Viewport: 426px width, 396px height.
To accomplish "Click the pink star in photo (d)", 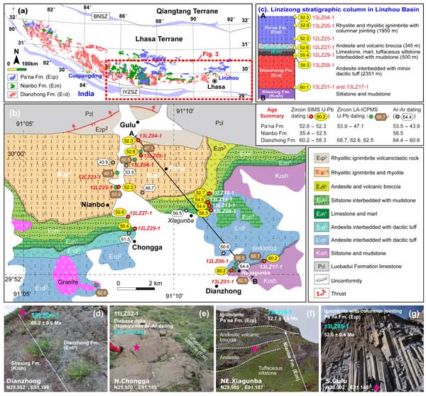I will click(x=22, y=312).
